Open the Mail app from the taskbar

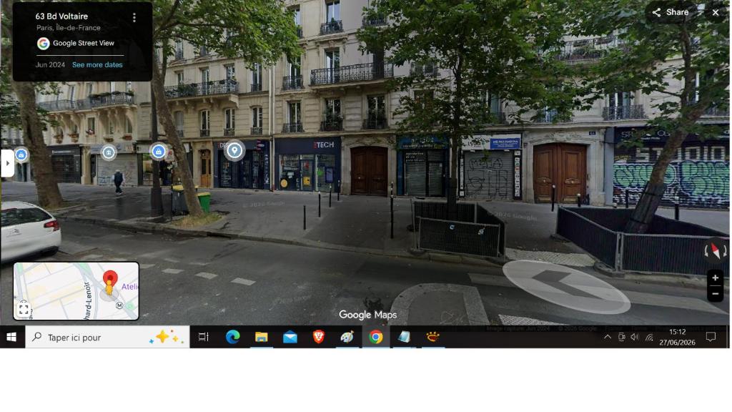pos(290,337)
